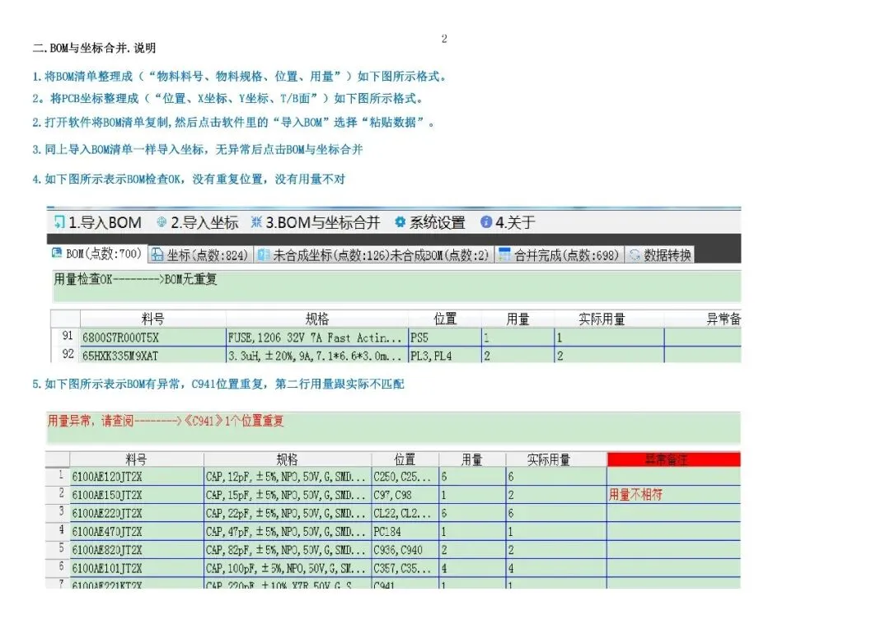Screen dimensions: 890x629
Task: Click the gear icon for 系统设置
Action: pos(400,221)
